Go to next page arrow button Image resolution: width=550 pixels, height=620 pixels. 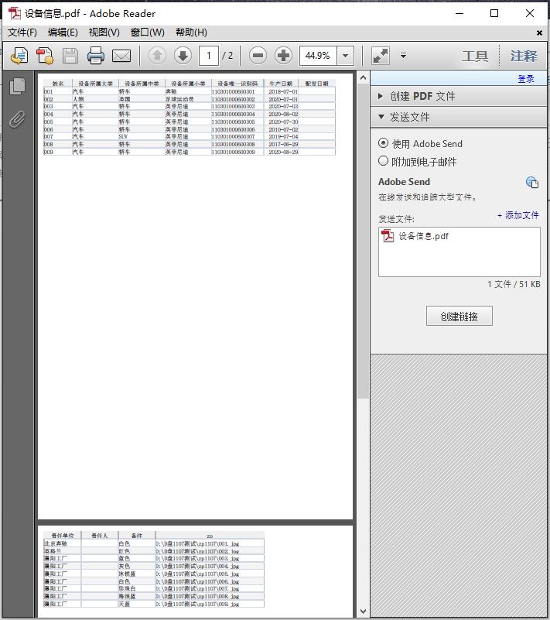183,56
